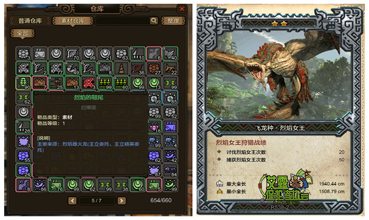369x220 pixels.
Task: Go to the previous warehouse page
Action: coord(72,200)
